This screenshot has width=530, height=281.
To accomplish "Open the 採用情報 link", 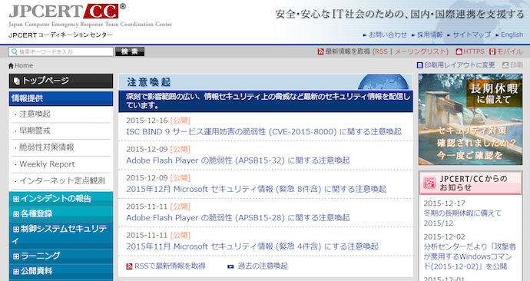I will coord(429,35).
